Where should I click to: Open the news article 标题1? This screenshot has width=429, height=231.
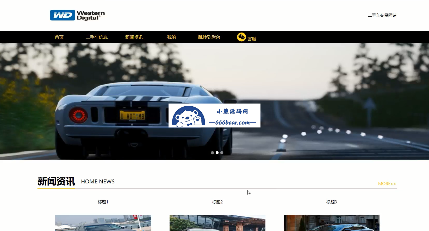(103, 202)
